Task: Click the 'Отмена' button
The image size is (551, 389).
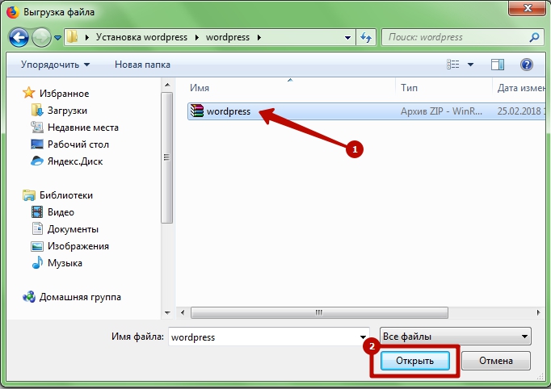Action: point(496,361)
